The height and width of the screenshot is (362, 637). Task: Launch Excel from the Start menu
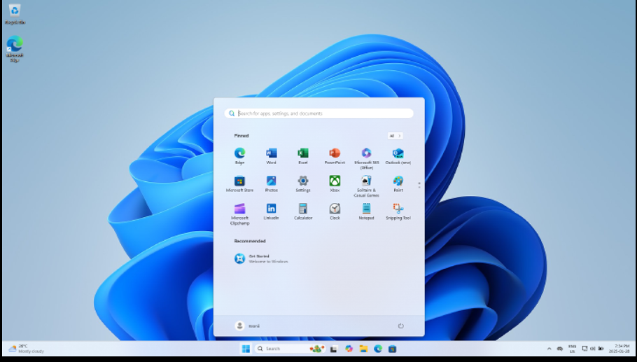303,153
